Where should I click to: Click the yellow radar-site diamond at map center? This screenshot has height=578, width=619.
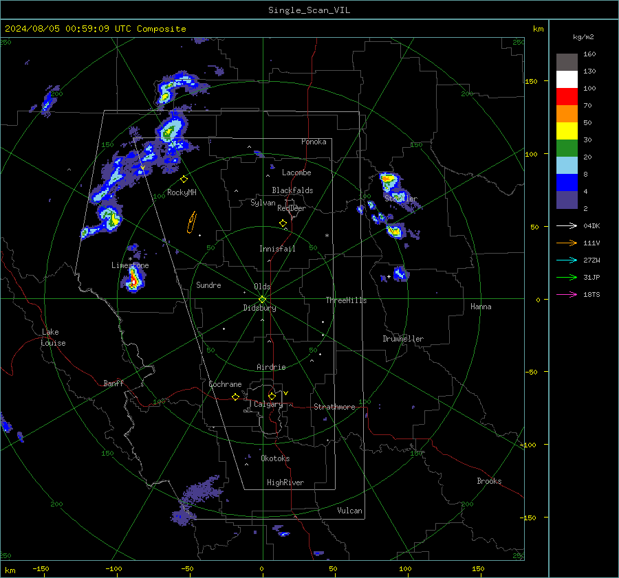(x=263, y=299)
